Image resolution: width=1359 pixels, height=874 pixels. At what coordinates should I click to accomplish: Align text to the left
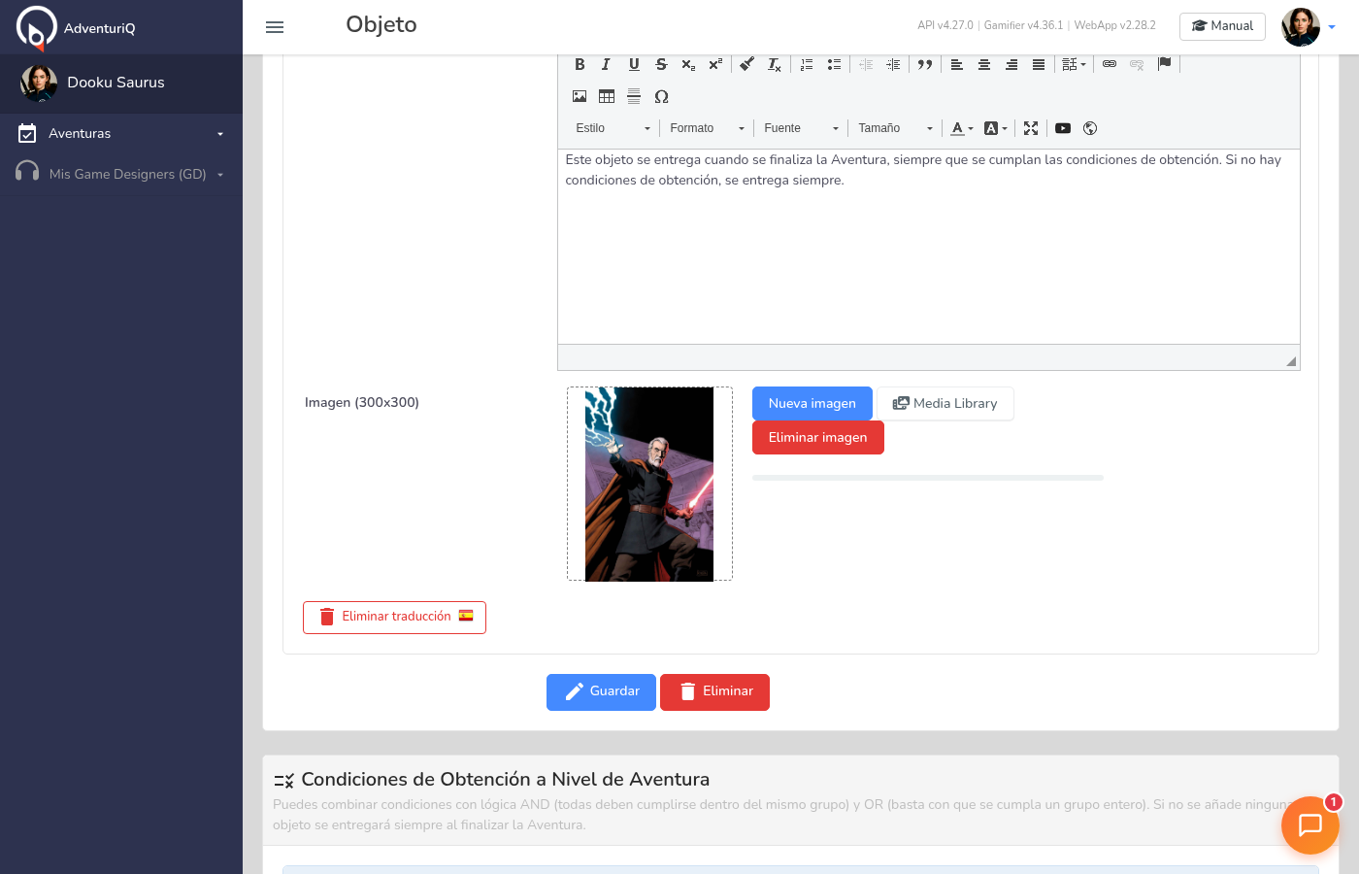pos(957,64)
